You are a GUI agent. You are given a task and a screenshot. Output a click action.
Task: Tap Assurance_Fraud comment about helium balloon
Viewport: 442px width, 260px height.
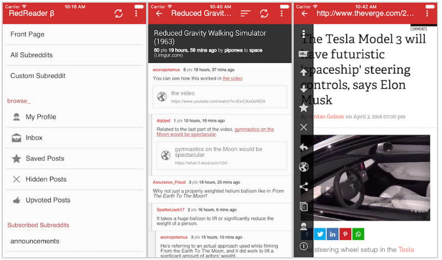click(x=220, y=189)
